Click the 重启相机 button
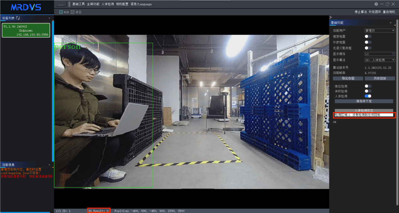The image size is (399, 213). tap(389, 12)
